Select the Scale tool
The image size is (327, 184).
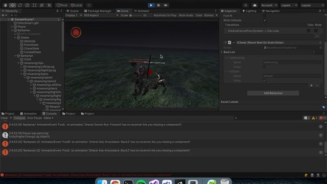tap(27, 5)
